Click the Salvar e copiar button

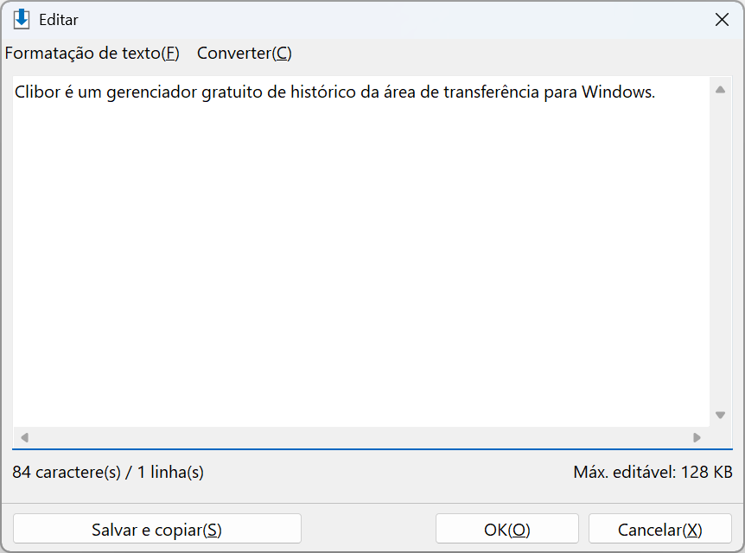click(157, 529)
